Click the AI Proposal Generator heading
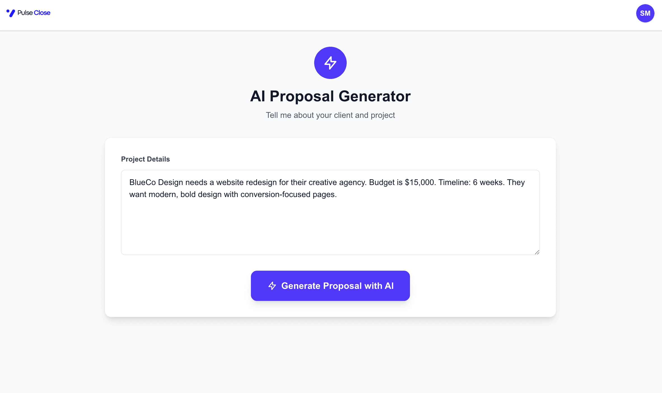This screenshot has width=662, height=393. (330, 96)
